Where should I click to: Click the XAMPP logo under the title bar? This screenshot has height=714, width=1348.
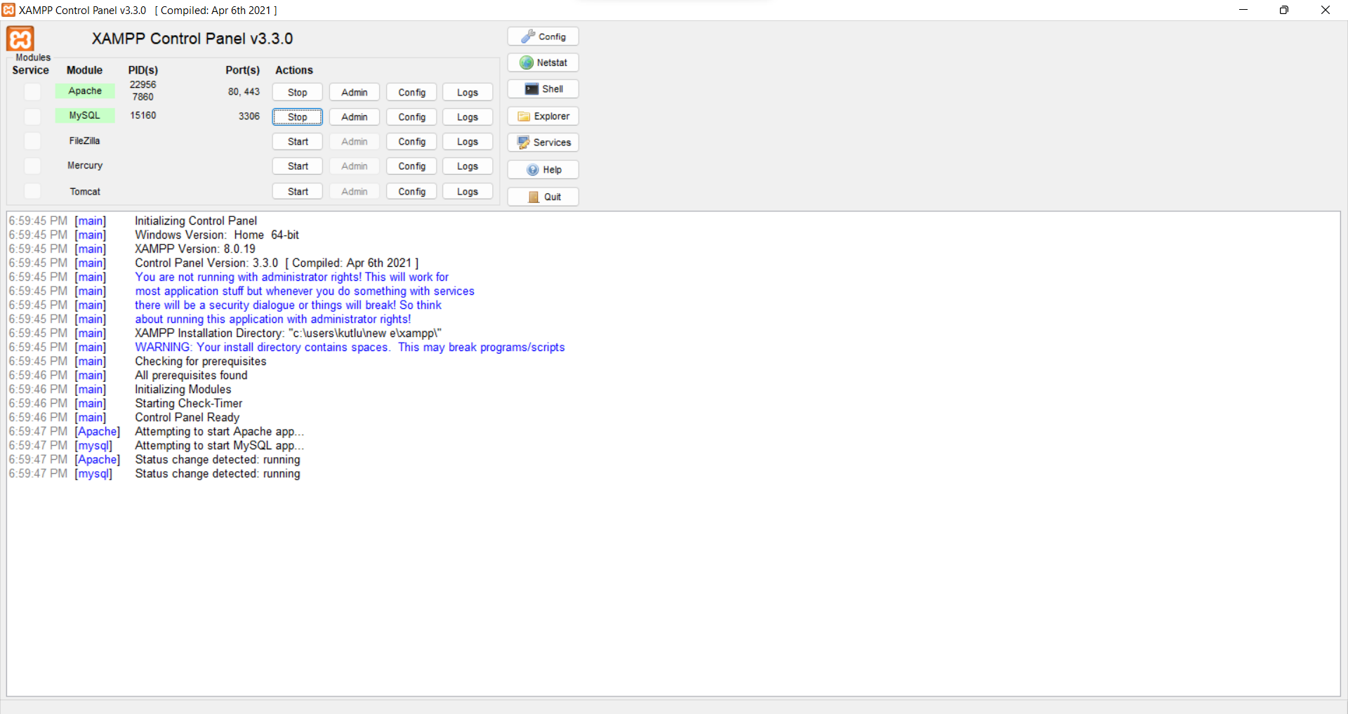click(19, 39)
